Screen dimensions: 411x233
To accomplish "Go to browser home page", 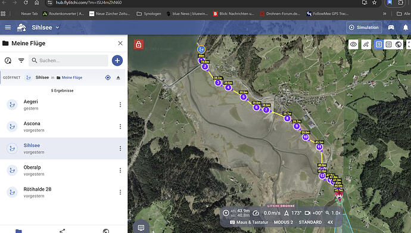I will [37, 2].
